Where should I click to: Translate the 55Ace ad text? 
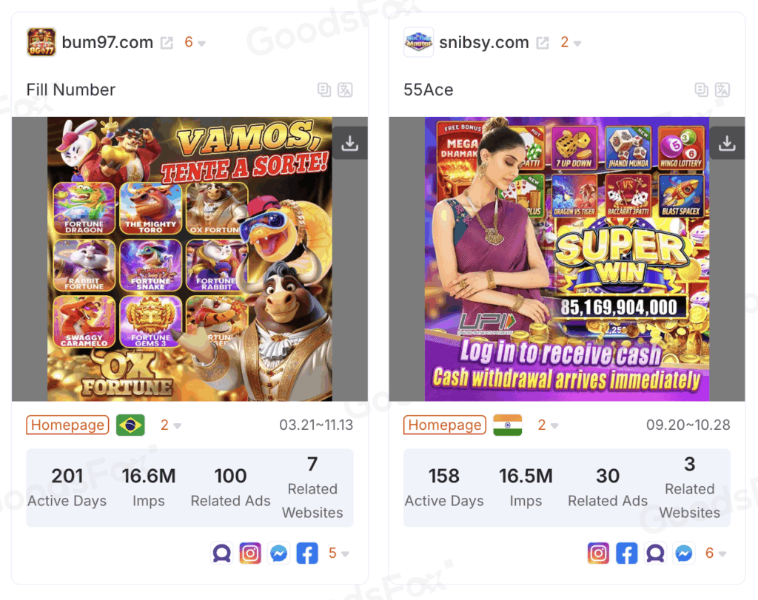722,90
